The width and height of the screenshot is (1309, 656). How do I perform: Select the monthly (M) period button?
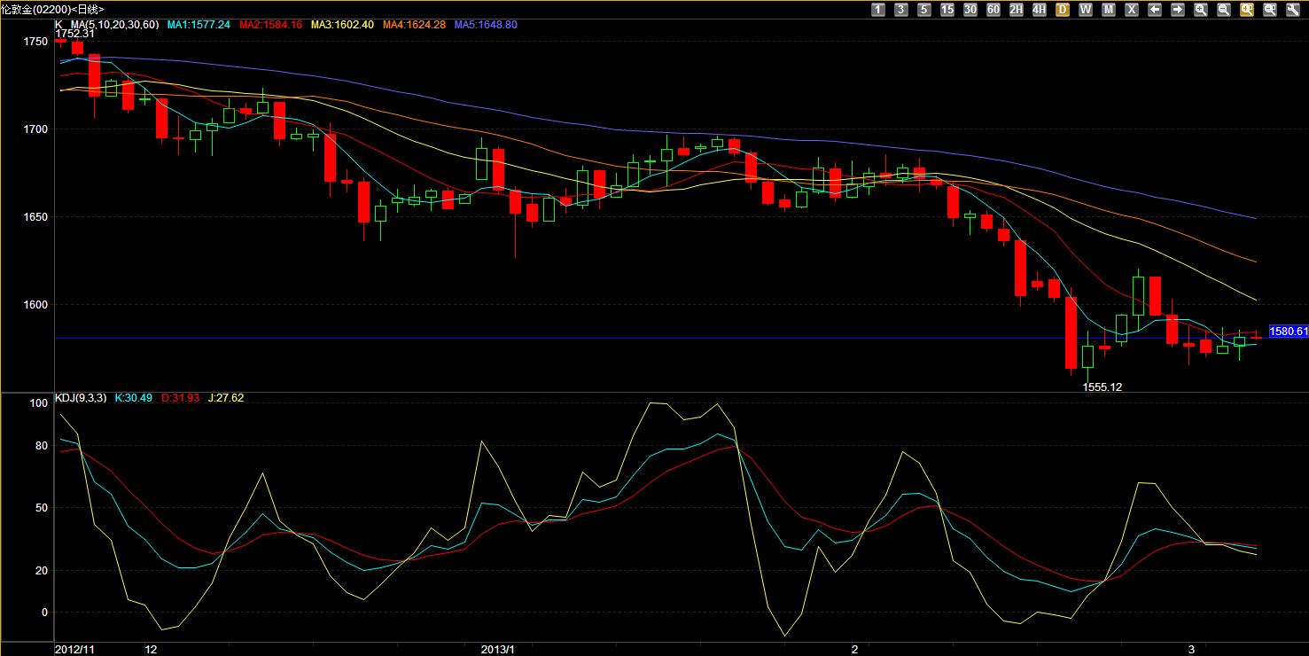(x=1109, y=10)
